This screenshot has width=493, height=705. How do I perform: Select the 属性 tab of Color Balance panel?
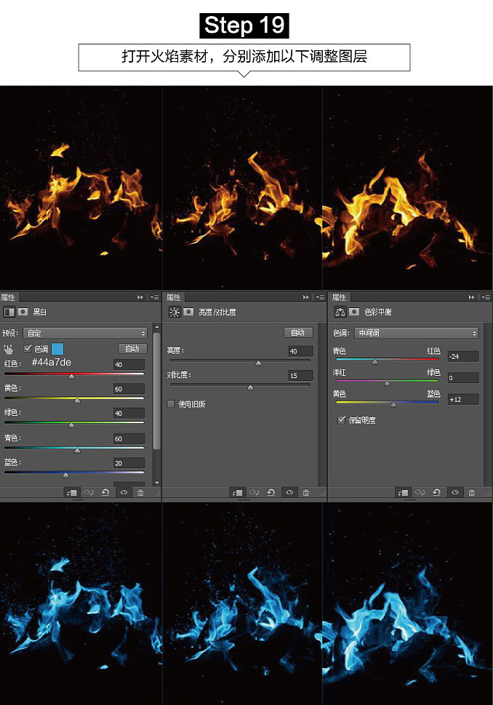point(339,297)
